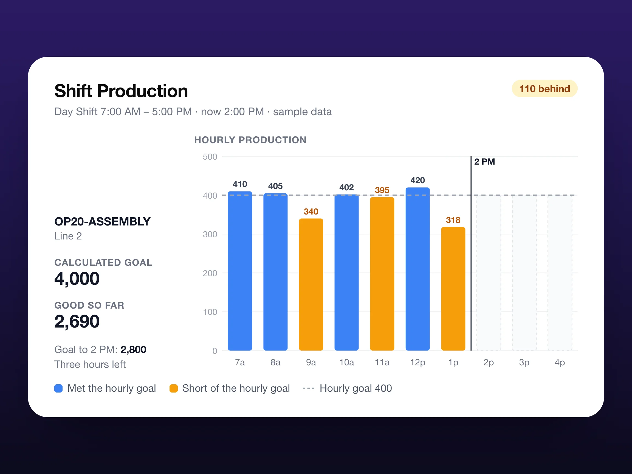
Task: Click the orange 9a bar showing 340
Action: pyautogui.click(x=311, y=284)
